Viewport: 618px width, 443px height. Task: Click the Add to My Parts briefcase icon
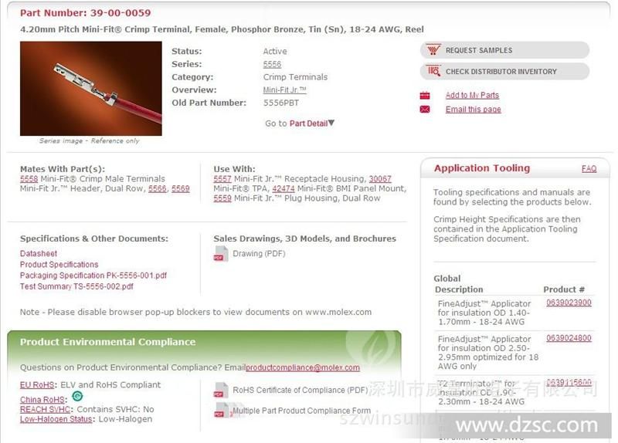425,95
